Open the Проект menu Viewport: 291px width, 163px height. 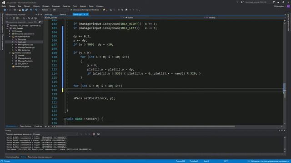coord(27,6)
